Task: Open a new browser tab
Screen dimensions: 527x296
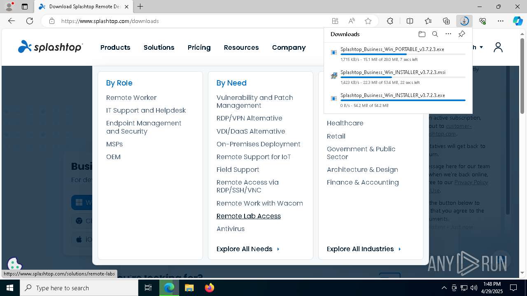Action: tap(140, 7)
